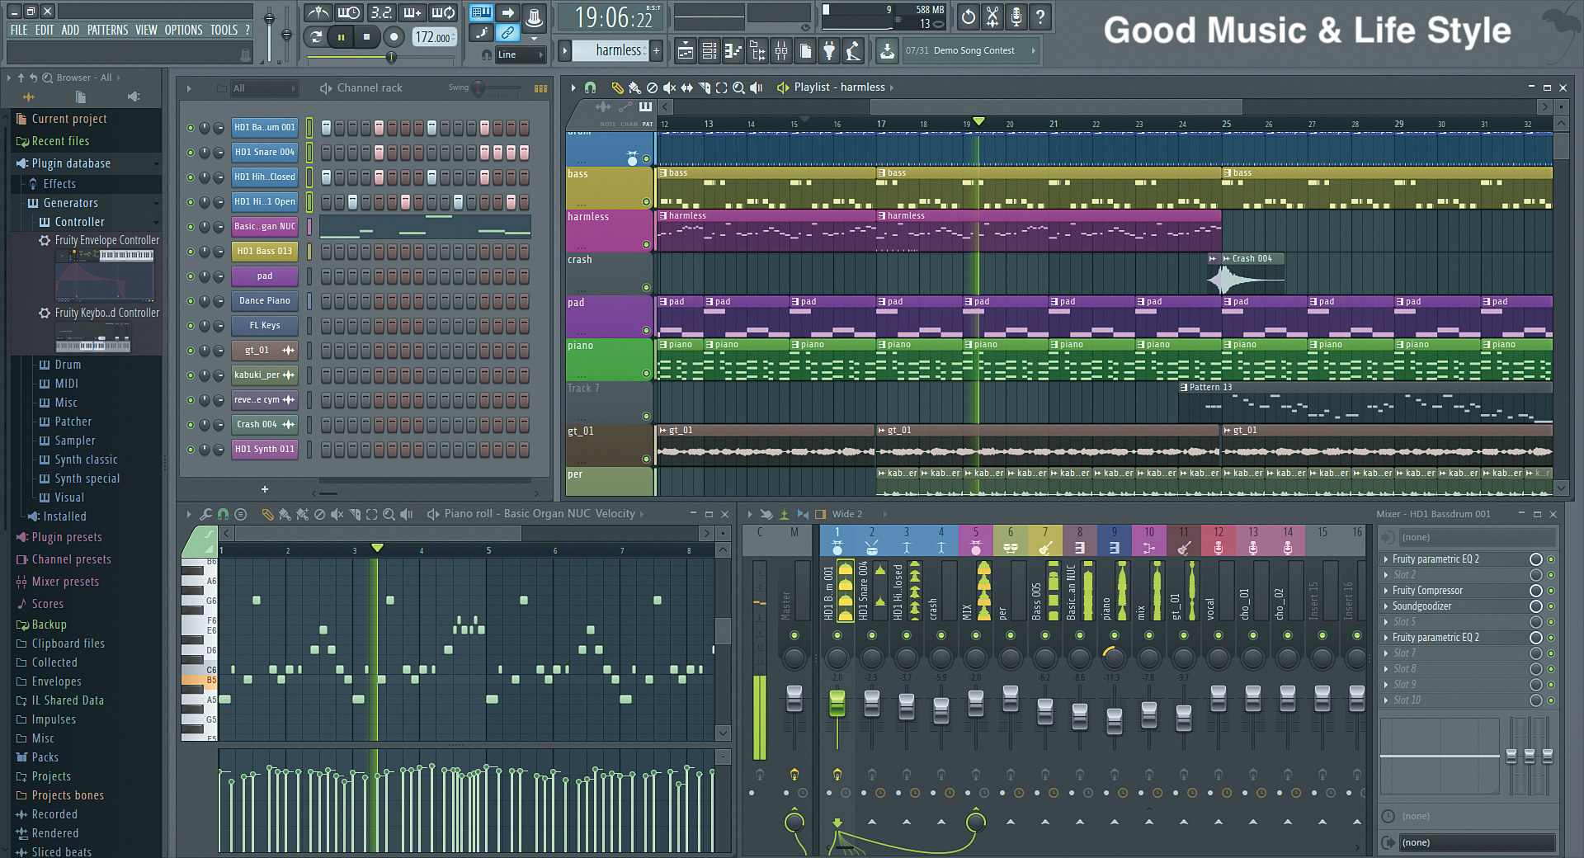The width and height of the screenshot is (1584, 858).
Task: Open the playlist view toolbar icon
Action: pyautogui.click(x=686, y=51)
